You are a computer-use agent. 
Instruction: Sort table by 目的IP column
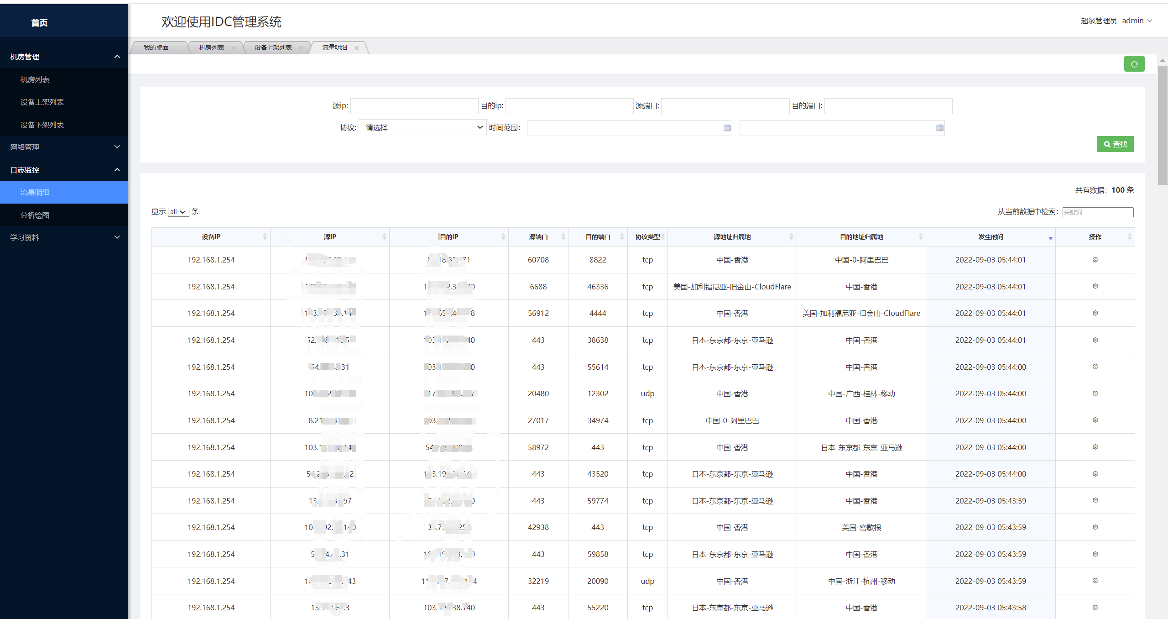click(x=449, y=237)
